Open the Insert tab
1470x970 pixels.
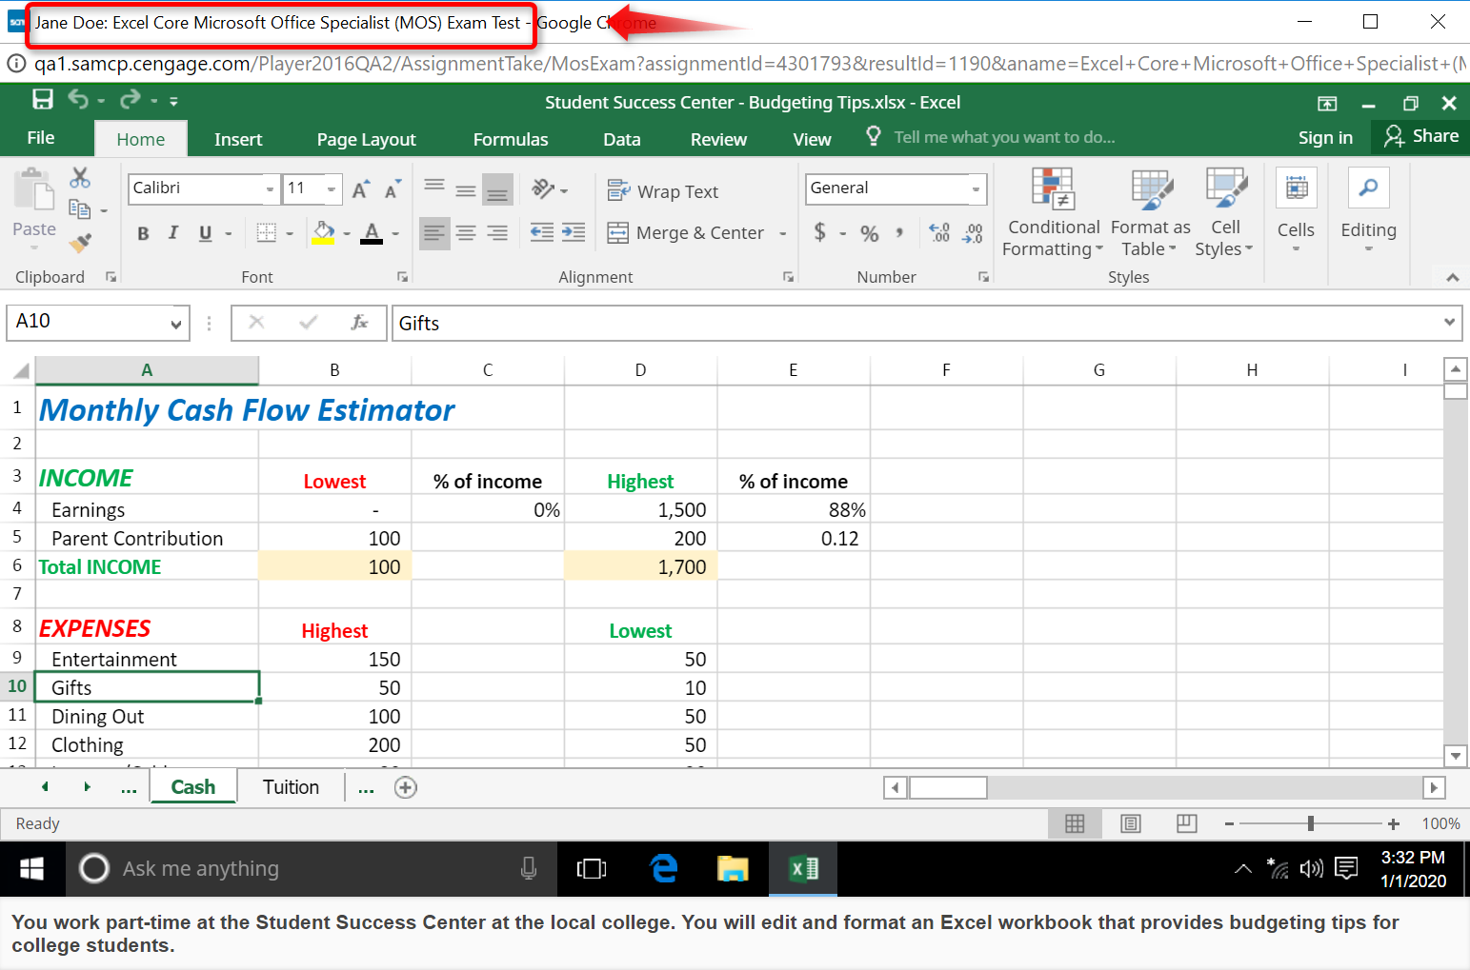tap(238, 139)
